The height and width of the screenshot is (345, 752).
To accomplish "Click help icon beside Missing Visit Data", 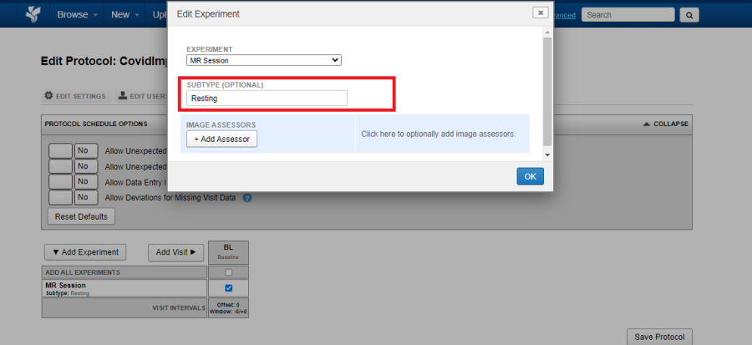I will click(x=247, y=198).
